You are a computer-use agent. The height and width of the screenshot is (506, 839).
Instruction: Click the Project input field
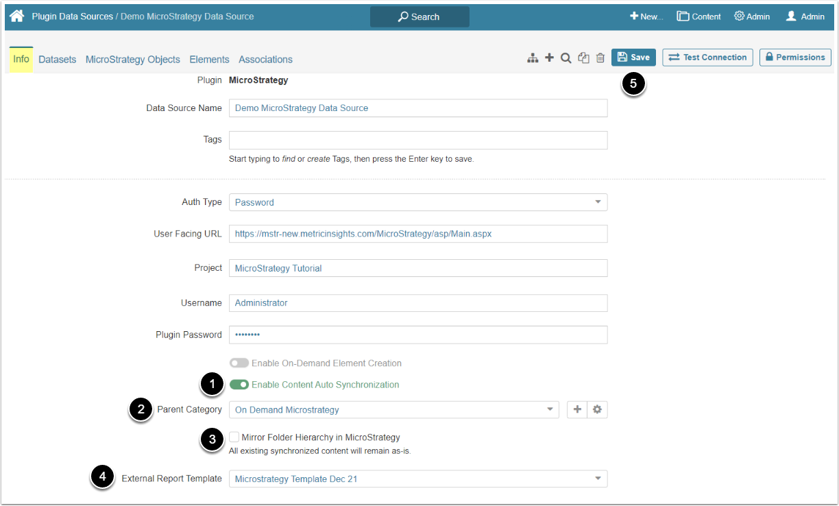(x=418, y=268)
